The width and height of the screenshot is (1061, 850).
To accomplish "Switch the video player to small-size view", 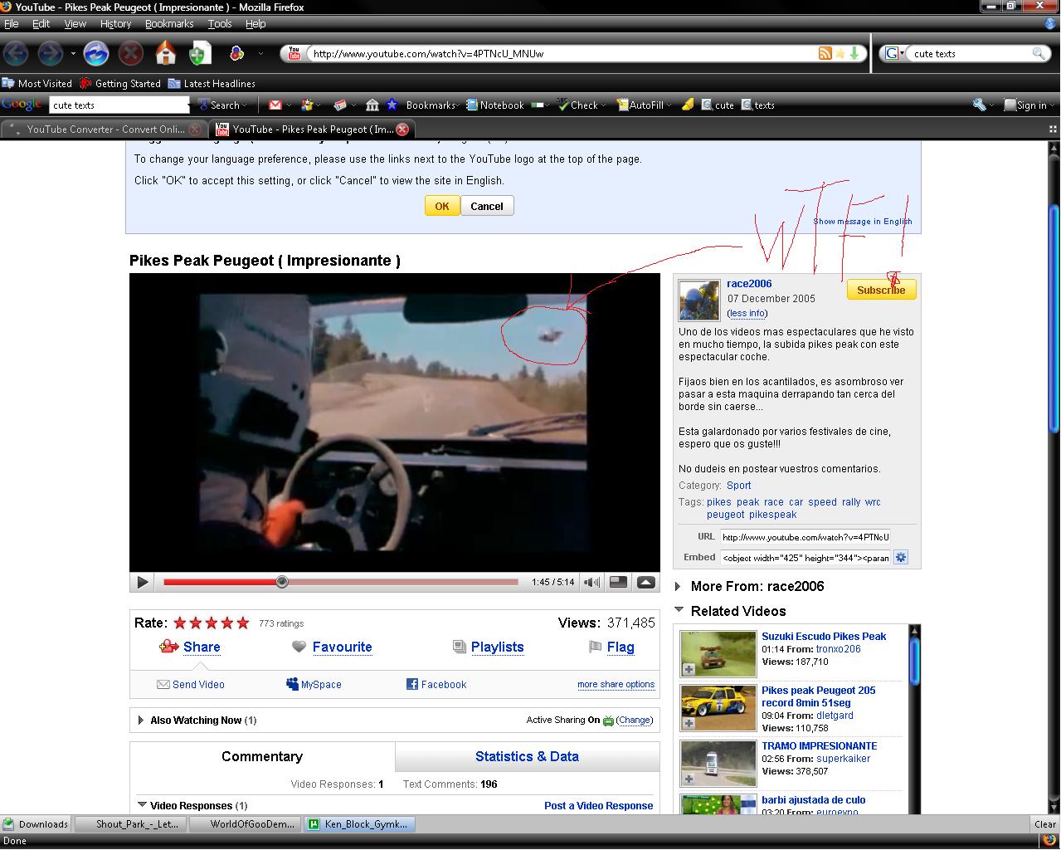I will 618,582.
